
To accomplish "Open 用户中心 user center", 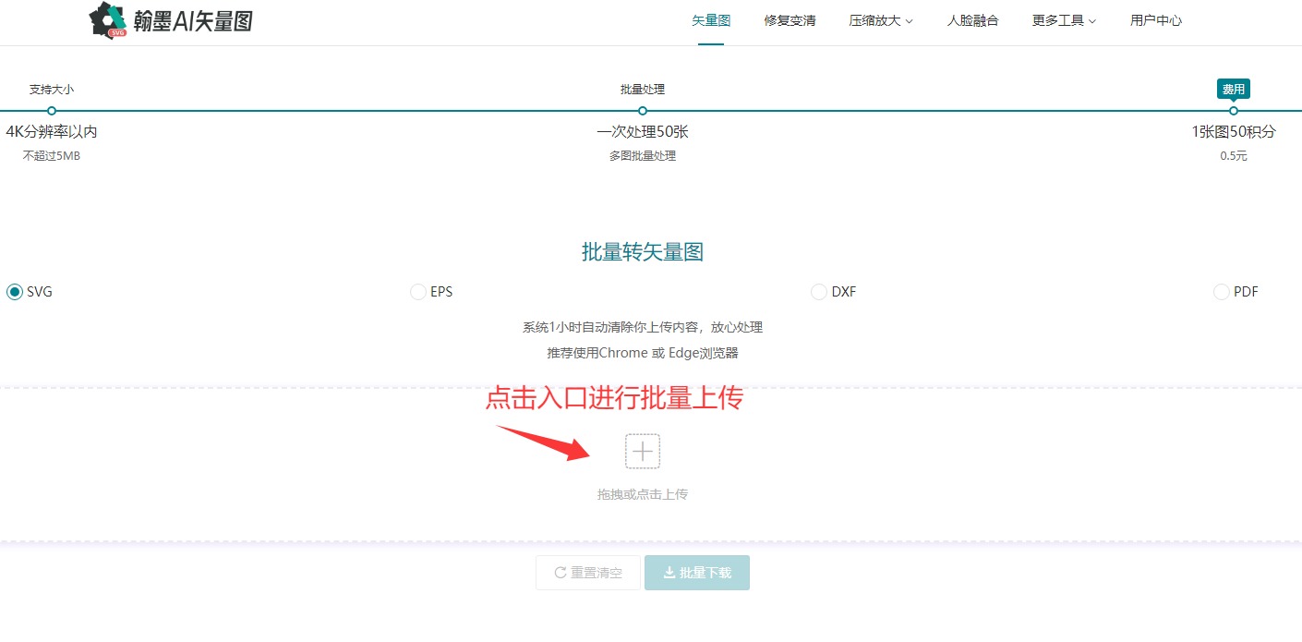I will coord(1155,20).
